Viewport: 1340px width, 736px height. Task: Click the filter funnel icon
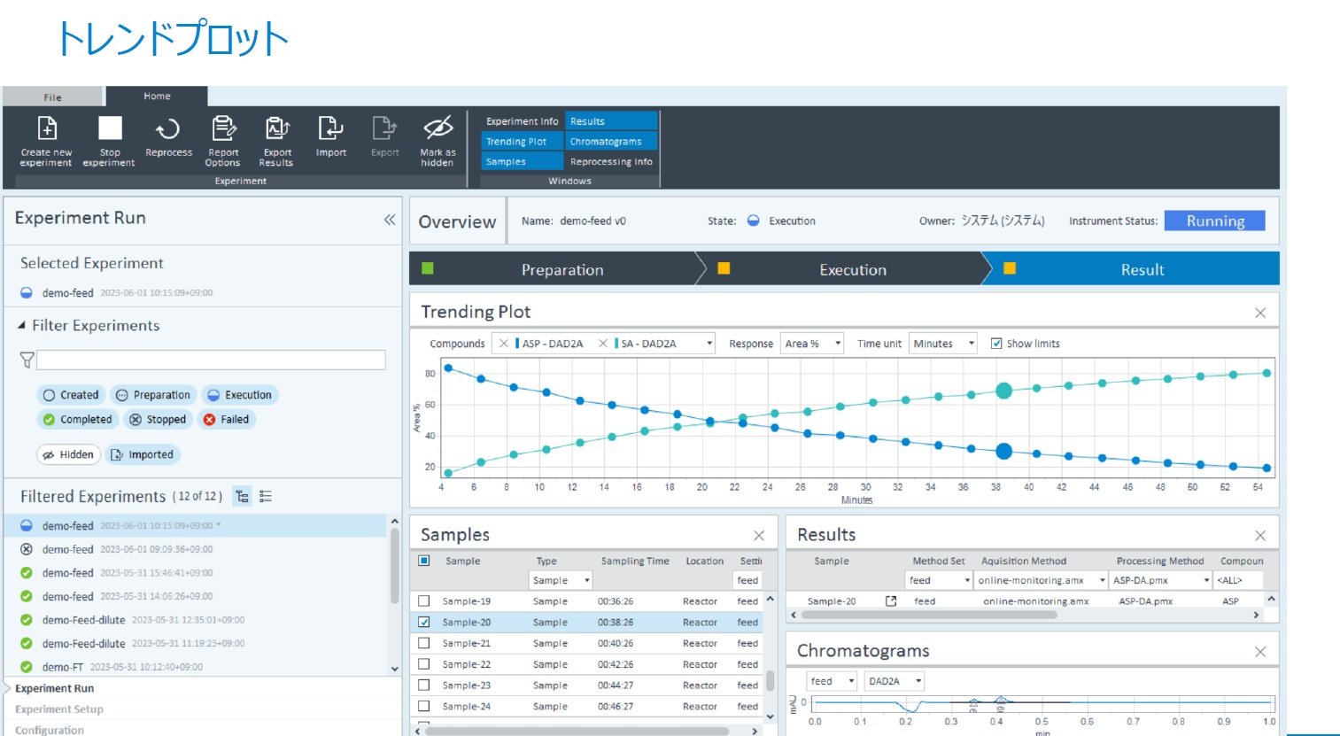tap(27, 360)
